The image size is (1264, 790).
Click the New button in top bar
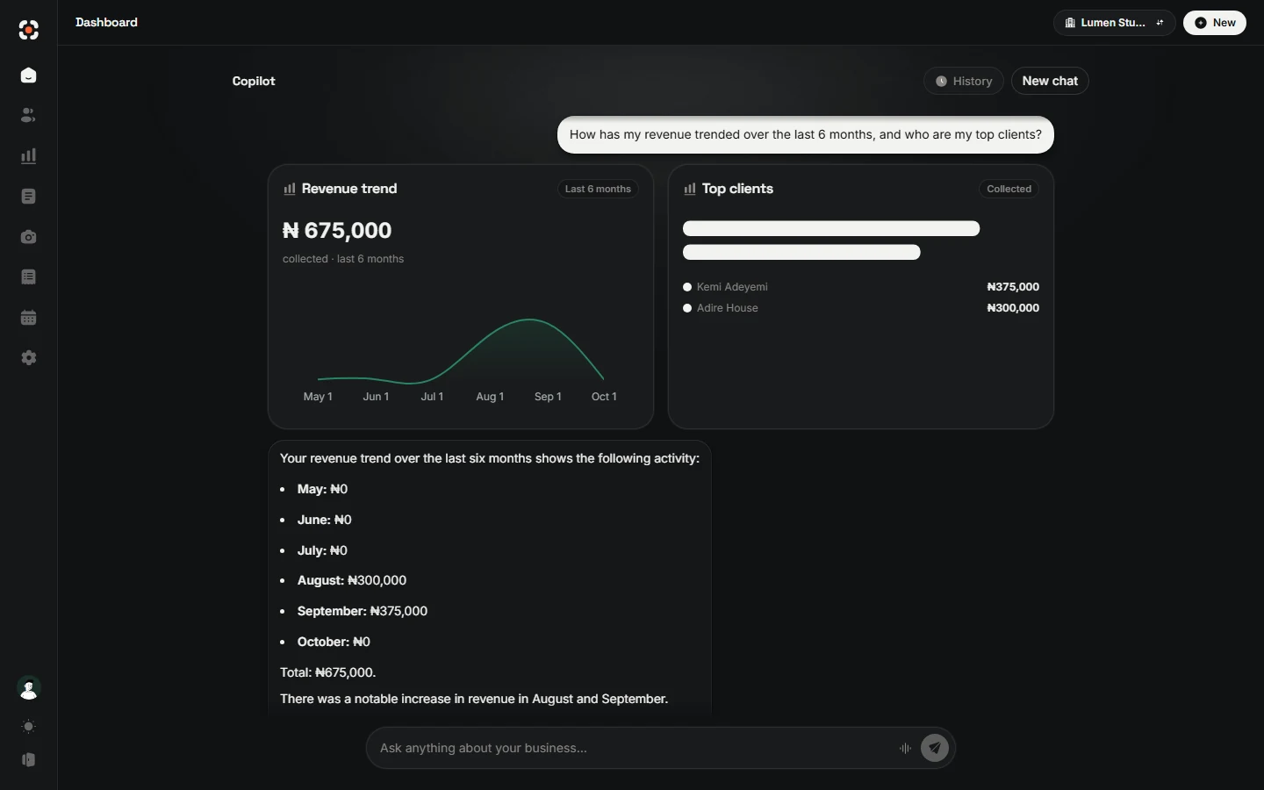[x=1215, y=23]
